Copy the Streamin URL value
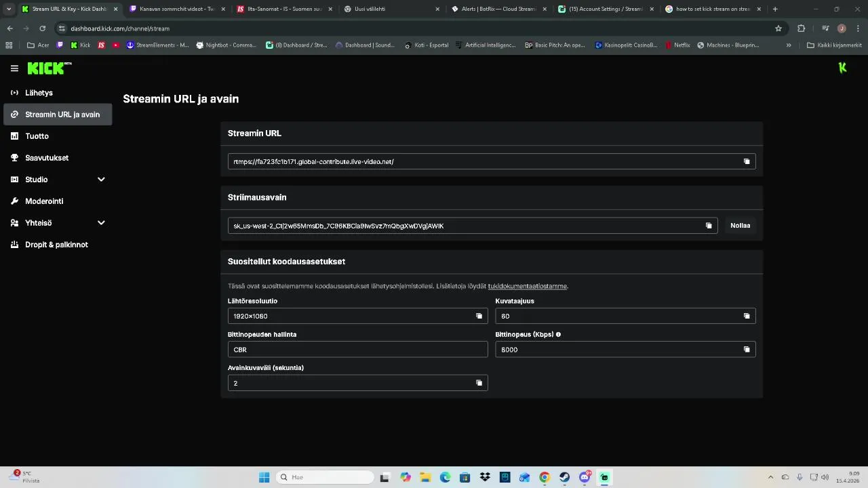Image resolution: width=868 pixels, height=488 pixels. [x=747, y=161]
